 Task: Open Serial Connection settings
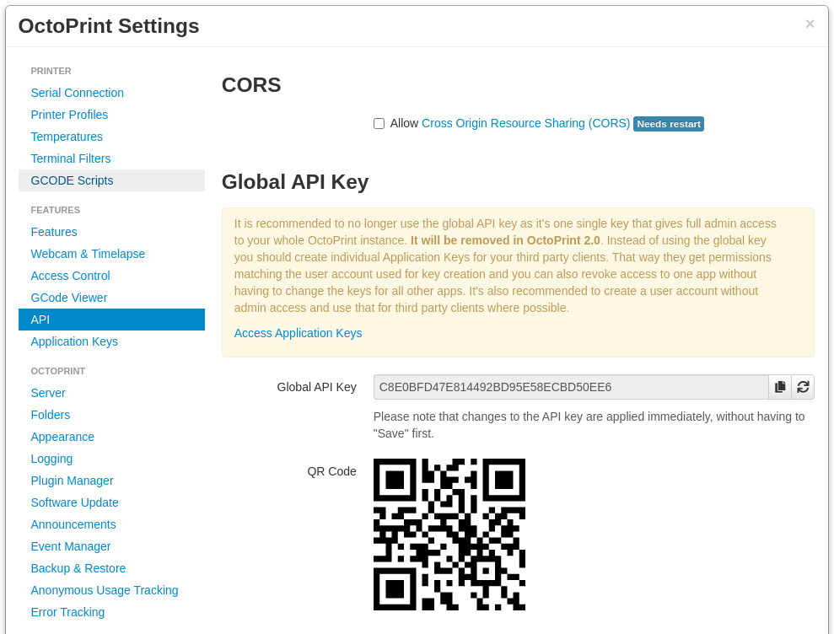(78, 93)
